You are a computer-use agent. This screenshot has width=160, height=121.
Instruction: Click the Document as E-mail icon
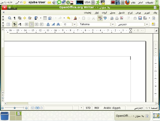pos(135,18)
